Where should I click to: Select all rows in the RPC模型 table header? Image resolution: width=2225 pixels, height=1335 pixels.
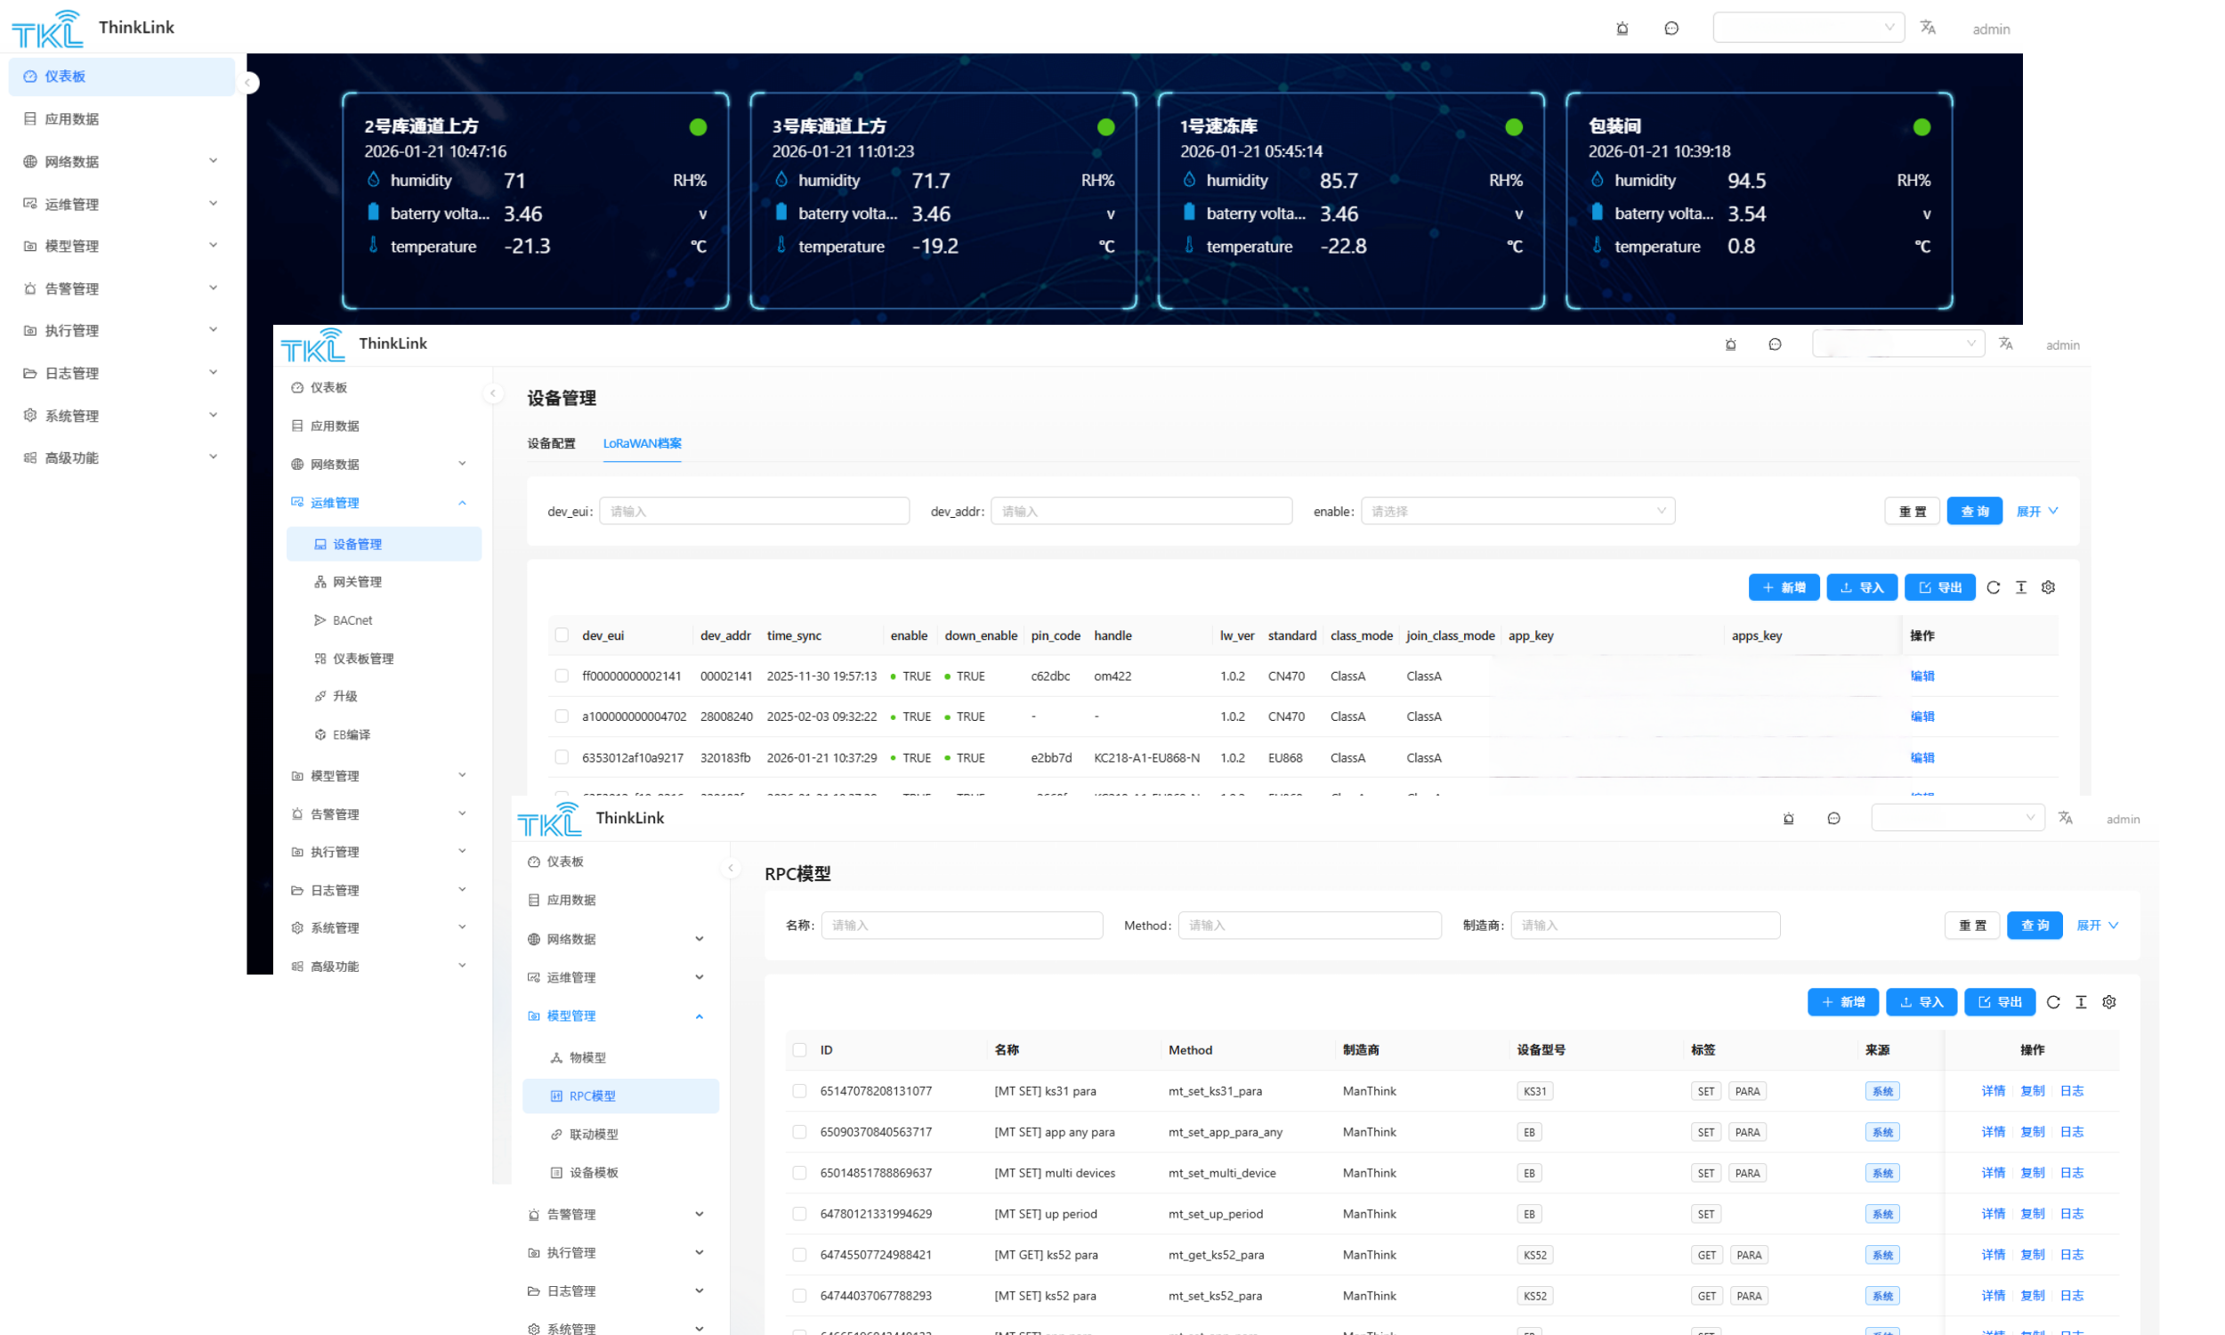[799, 1050]
